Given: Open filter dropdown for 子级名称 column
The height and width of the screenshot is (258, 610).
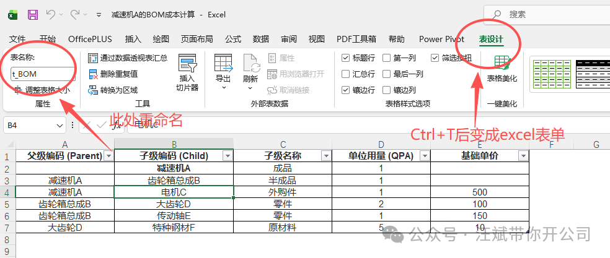Looking at the screenshot, I should tap(325, 156).
